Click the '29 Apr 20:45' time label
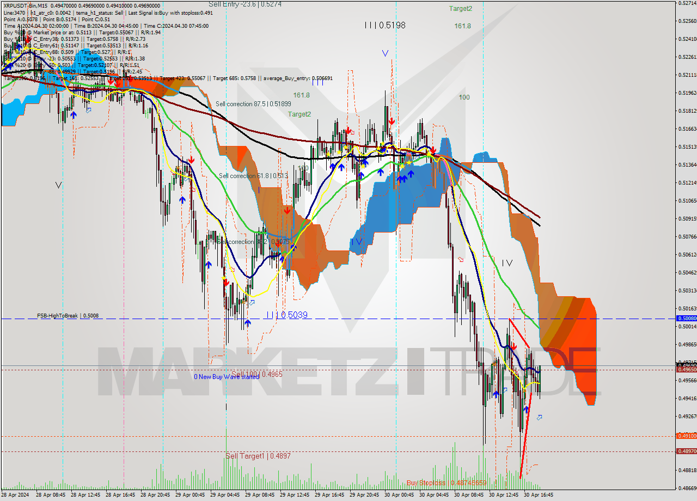Screen dimensions: 697x501 coord(364,495)
